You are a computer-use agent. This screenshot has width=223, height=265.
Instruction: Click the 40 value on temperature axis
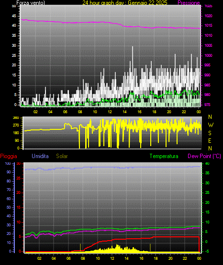point(207,164)
